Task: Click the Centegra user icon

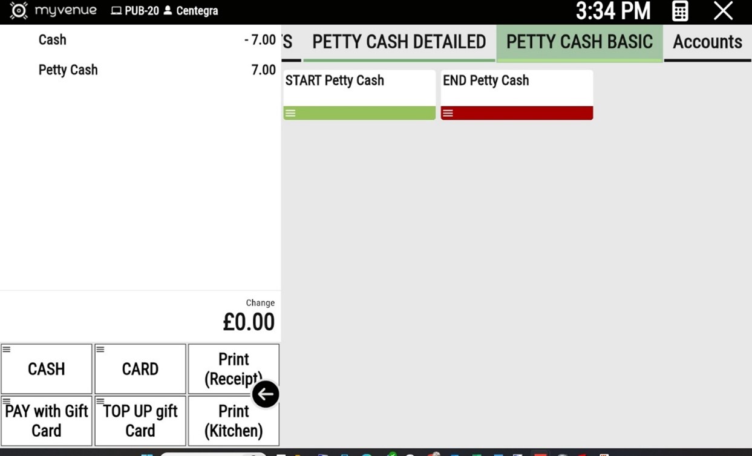Action: (x=168, y=11)
